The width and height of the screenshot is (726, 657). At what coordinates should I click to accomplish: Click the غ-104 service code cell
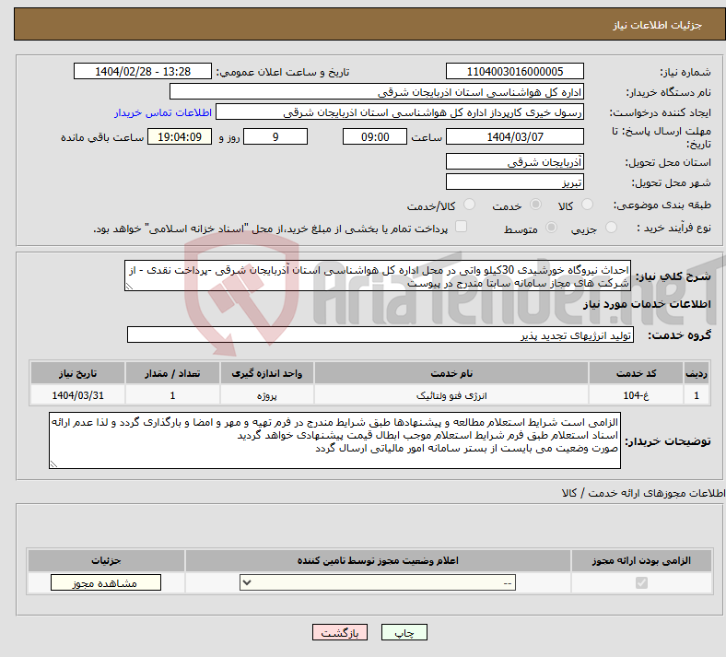(x=637, y=395)
